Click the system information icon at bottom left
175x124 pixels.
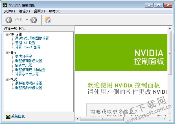click(x=8, y=117)
